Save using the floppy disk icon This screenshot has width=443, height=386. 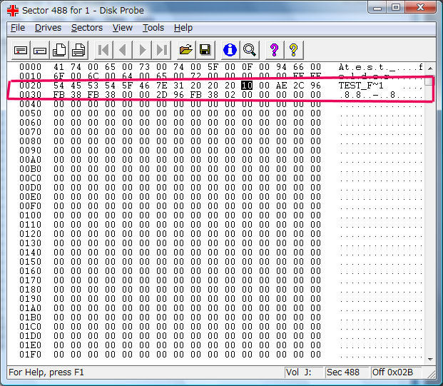205,50
